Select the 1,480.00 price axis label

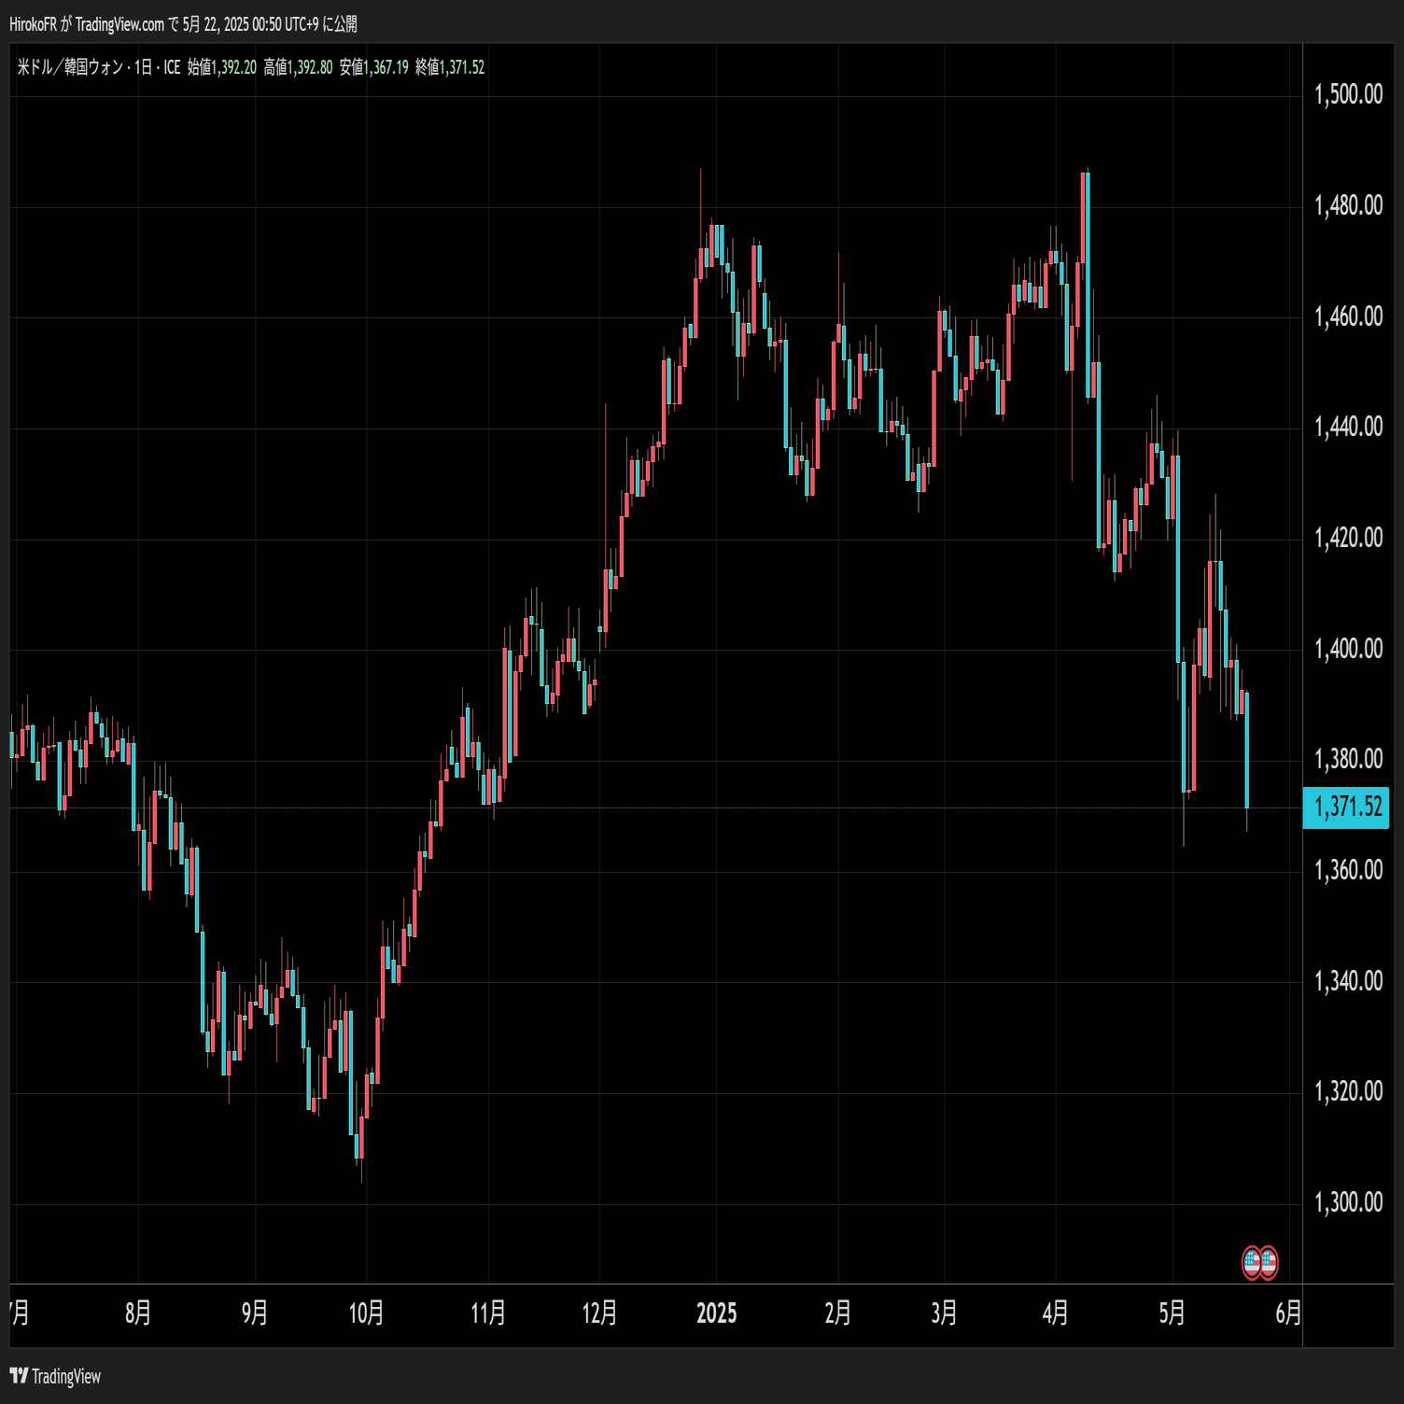[x=1349, y=205]
